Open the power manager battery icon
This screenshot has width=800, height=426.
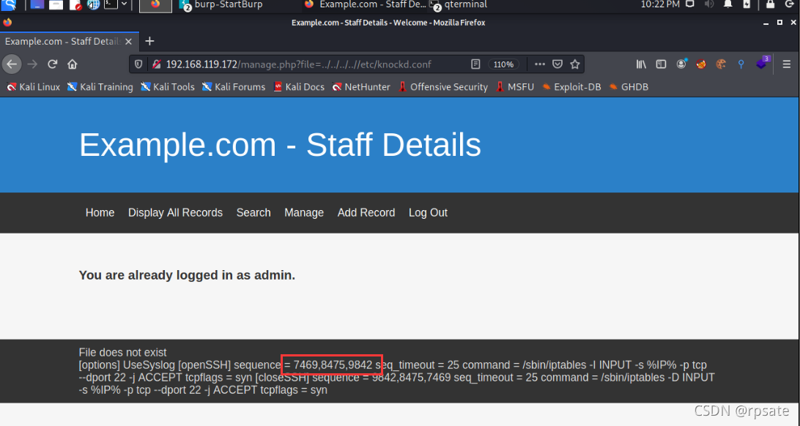click(747, 4)
